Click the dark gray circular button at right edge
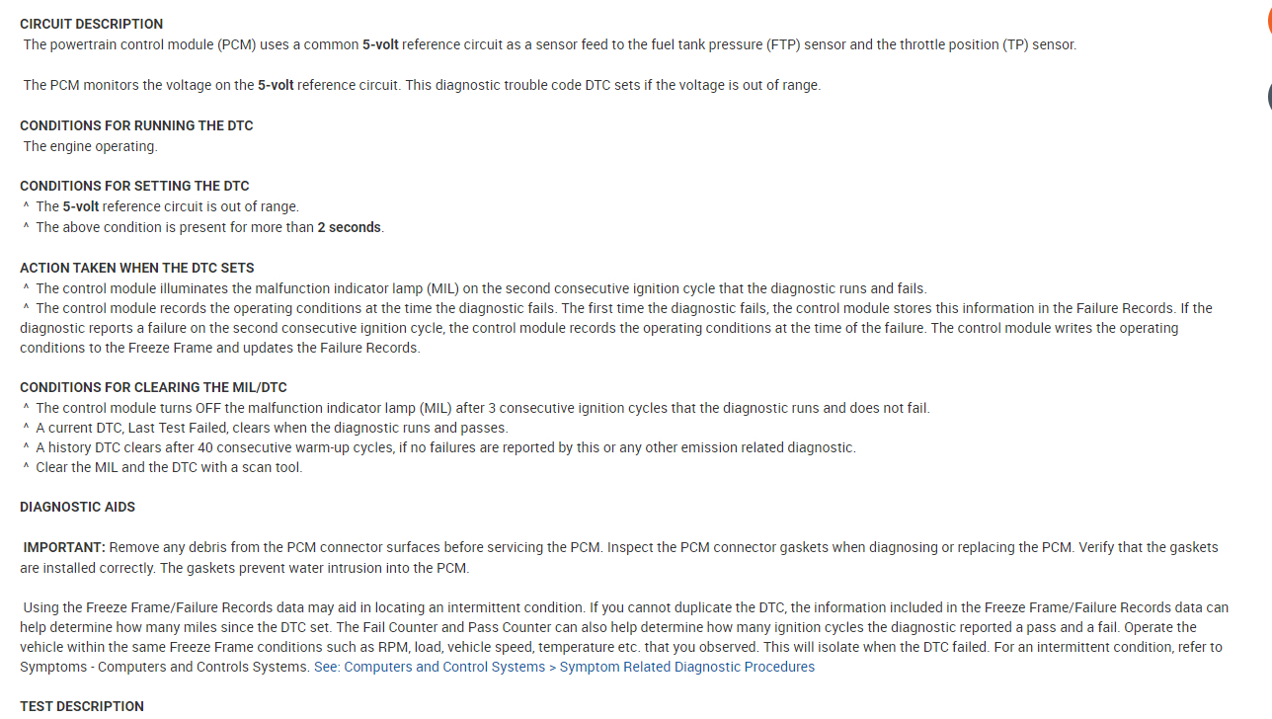The image size is (1272, 719). click(x=1268, y=96)
